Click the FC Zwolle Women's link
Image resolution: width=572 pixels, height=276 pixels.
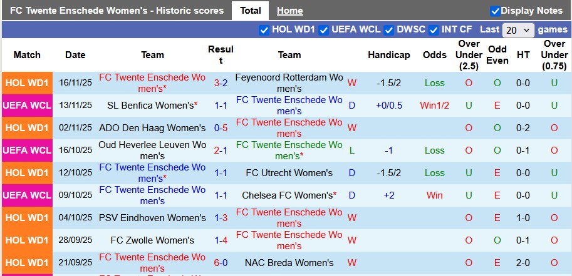[152, 240]
